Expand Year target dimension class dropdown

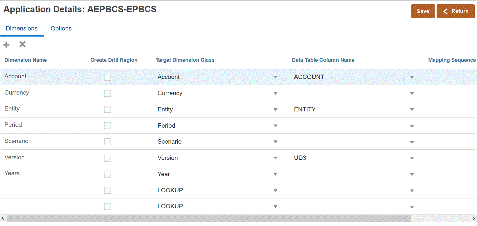pos(276,174)
